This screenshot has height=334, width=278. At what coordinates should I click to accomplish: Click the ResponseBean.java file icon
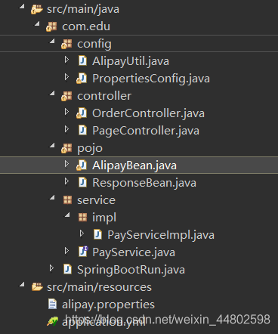82,183
